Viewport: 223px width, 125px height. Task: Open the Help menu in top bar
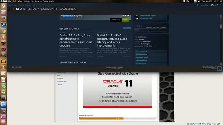click(52, 1)
